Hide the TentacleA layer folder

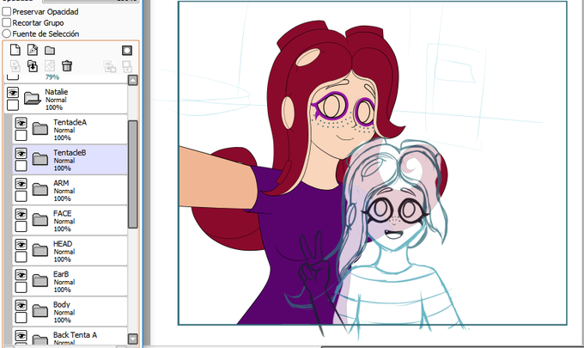click(21, 123)
